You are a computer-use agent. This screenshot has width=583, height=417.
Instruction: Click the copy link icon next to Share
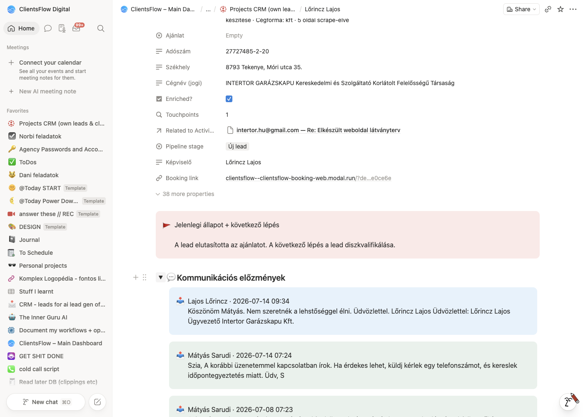point(548,9)
